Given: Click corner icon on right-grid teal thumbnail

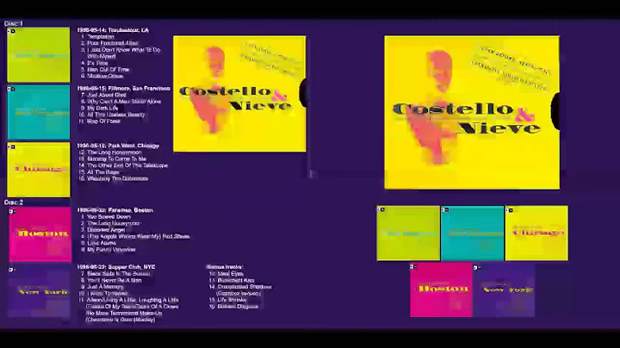Looking at the screenshot, I should coord(445,209).
